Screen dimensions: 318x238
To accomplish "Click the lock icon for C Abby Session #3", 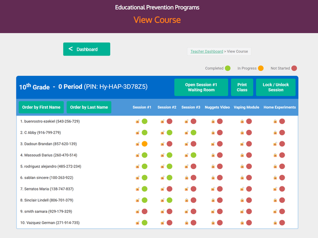I will point(187,132).
